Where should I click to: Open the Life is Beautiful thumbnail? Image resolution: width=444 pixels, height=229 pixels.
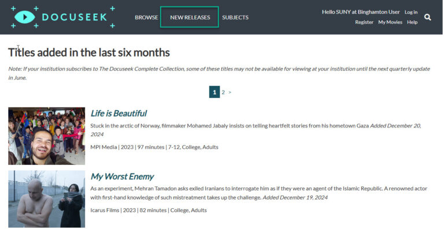[x=46, y=136]
